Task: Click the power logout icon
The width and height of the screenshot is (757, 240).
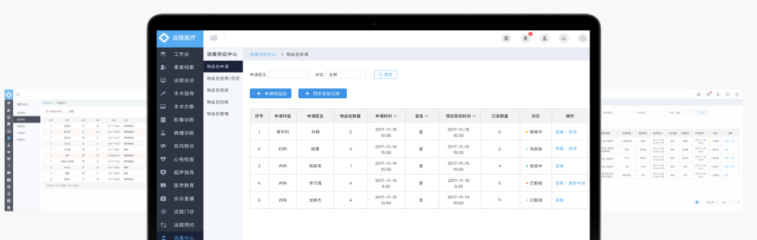Action: coord(583,39)
